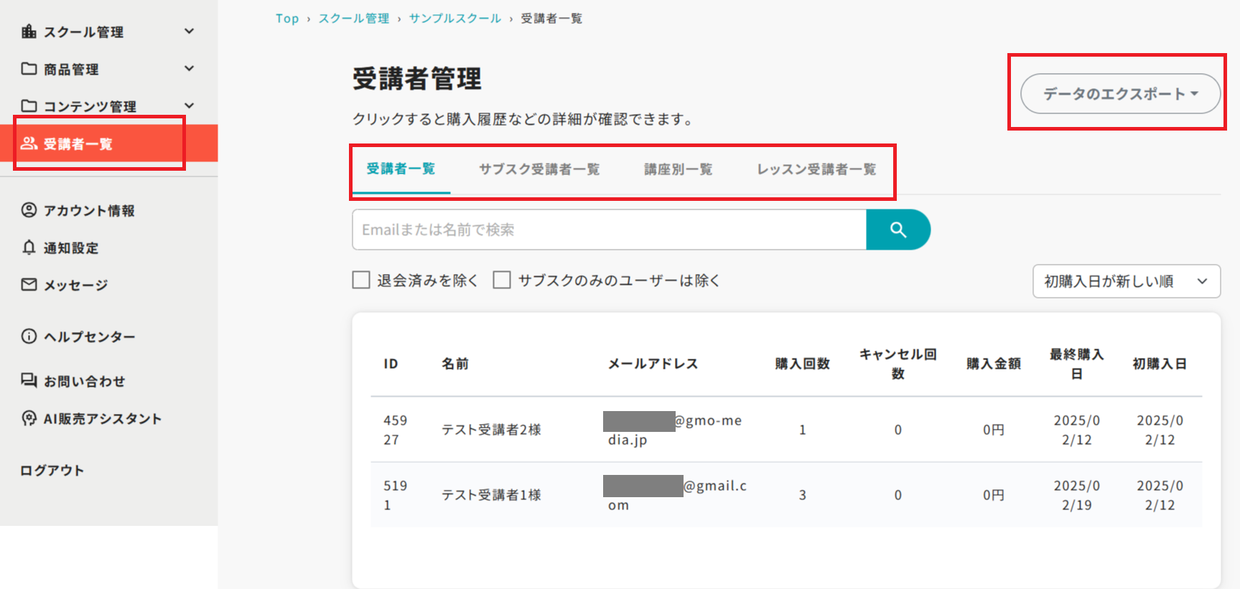Select the 講座別一覧 tab

[x=678, y=169]
